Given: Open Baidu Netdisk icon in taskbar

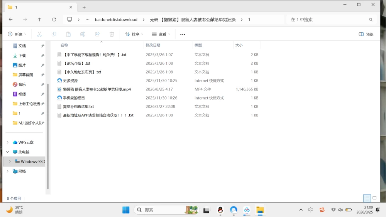Looking at the screenshot, I should (247, 210).
